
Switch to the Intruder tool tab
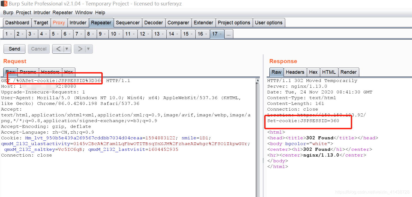point(78,23)
